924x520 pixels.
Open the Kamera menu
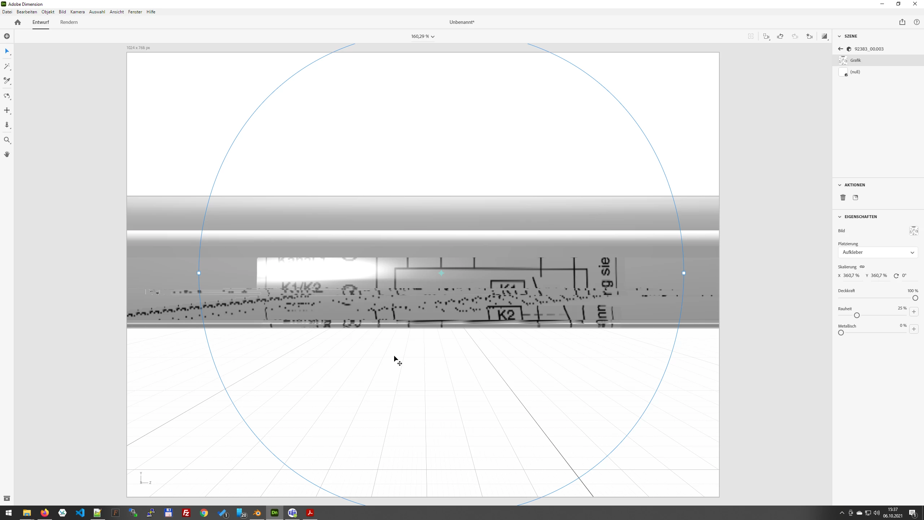[x=77, y=12]
